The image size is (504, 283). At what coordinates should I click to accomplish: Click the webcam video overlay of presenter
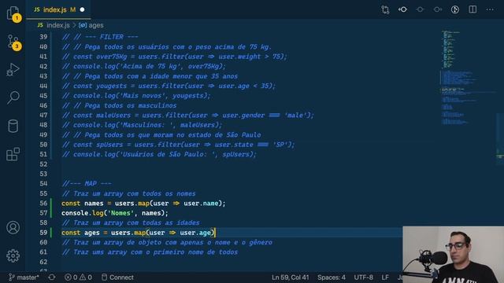pos(454,255)
